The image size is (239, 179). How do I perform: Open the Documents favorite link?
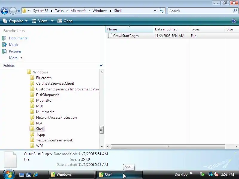pos(18,38)
